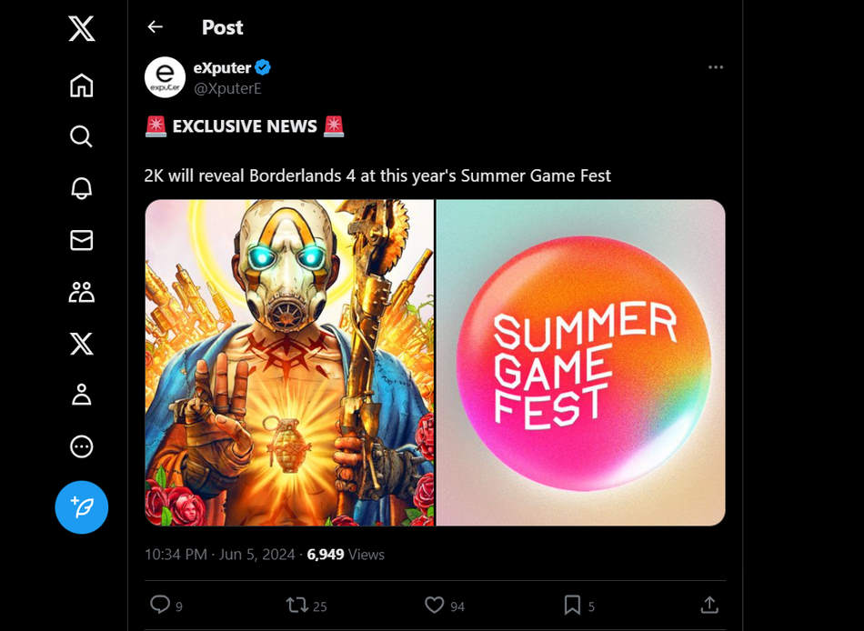The image size is (864, 631).
Task: Reply to the eXputer post
Action: point(162,605)
